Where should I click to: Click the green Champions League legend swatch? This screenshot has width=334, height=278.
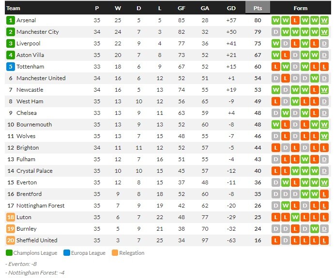[x=9, y=253]
